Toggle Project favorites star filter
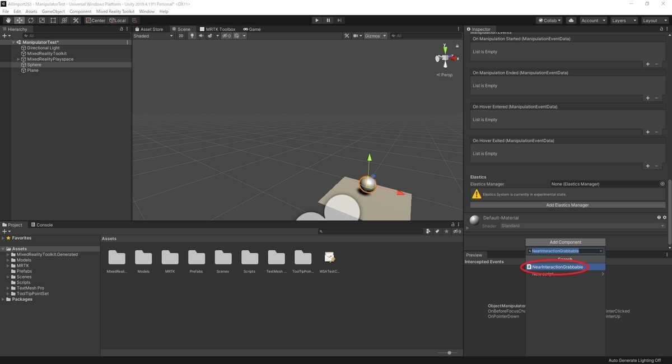Viewport: 672px width, 364px height. (x=446, y=231)
